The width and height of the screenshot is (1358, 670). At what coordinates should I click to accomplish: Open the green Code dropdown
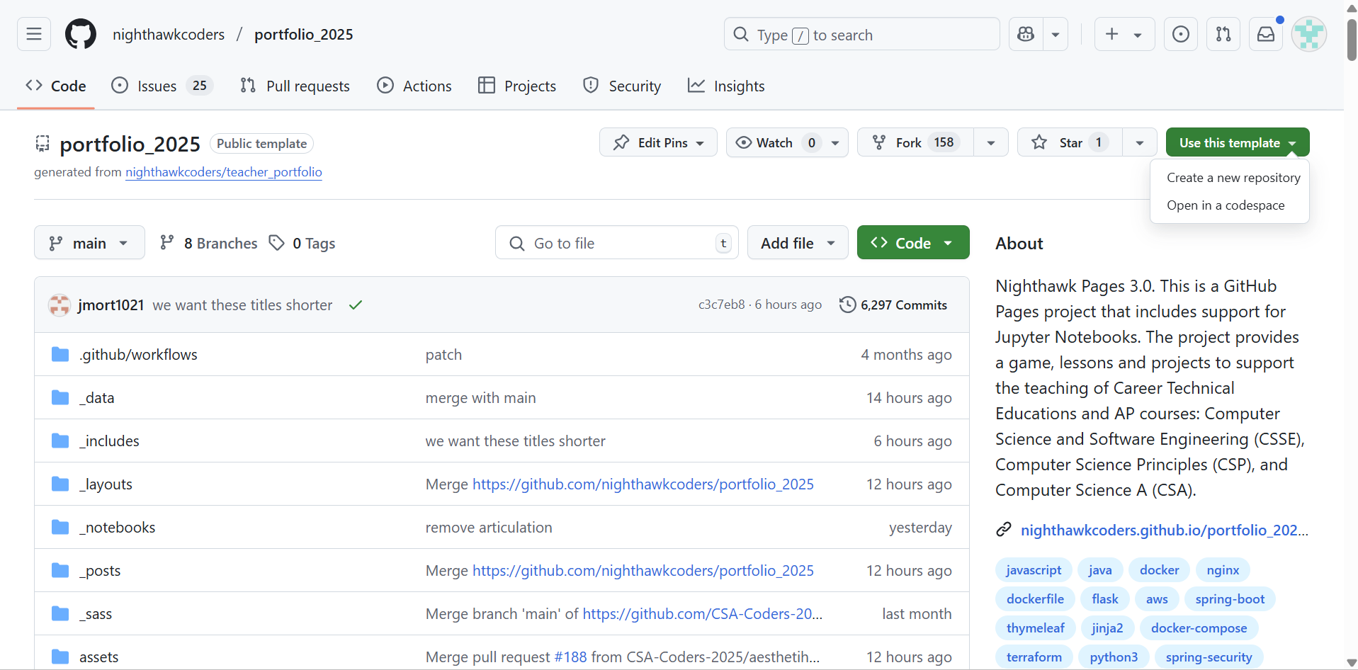tap(912, 243)
